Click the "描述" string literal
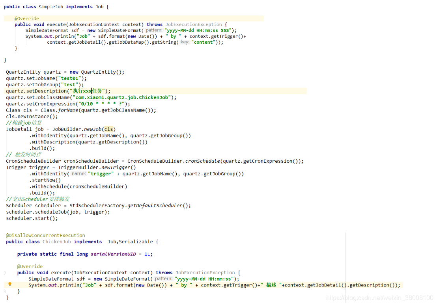437x305 pixels. [271, 285]
